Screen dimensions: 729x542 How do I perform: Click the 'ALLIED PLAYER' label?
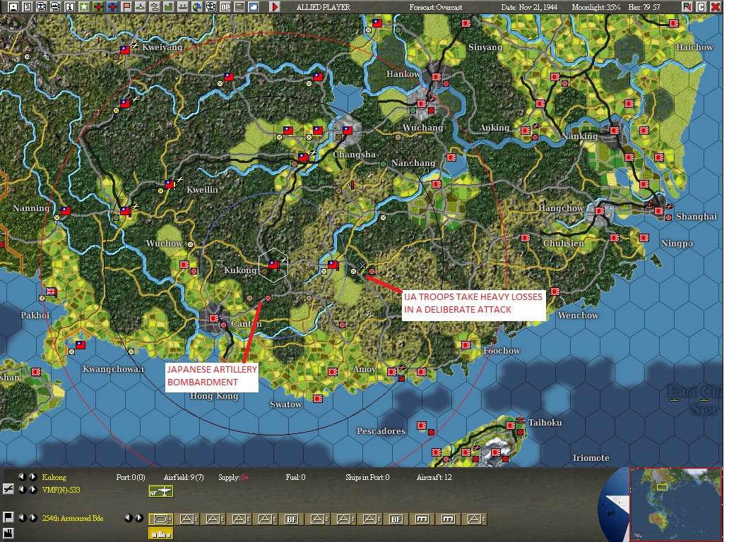click(323, 7)
